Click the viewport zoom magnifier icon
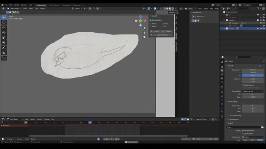Screen dimensions: 266x149 pos(144,29)
